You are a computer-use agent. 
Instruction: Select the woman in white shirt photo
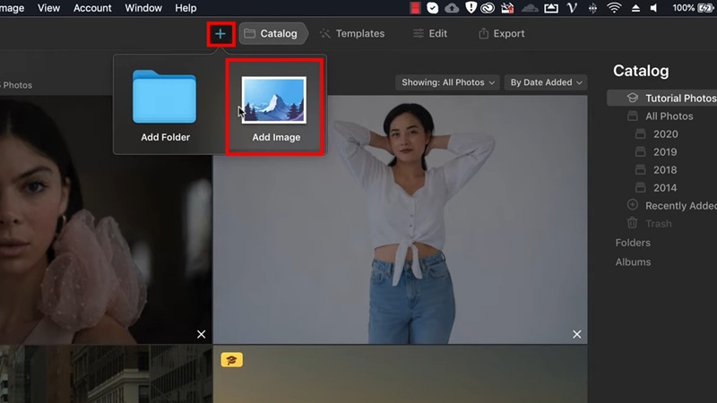[400, 219]
